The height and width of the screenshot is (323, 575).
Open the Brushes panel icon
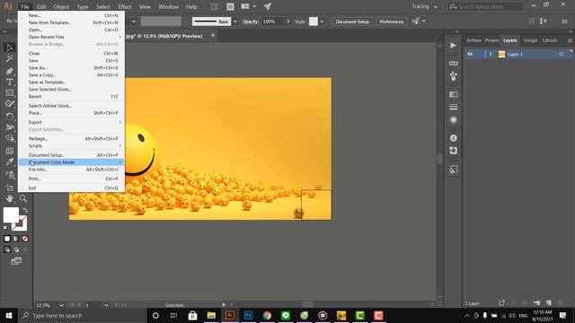[453, 76]
